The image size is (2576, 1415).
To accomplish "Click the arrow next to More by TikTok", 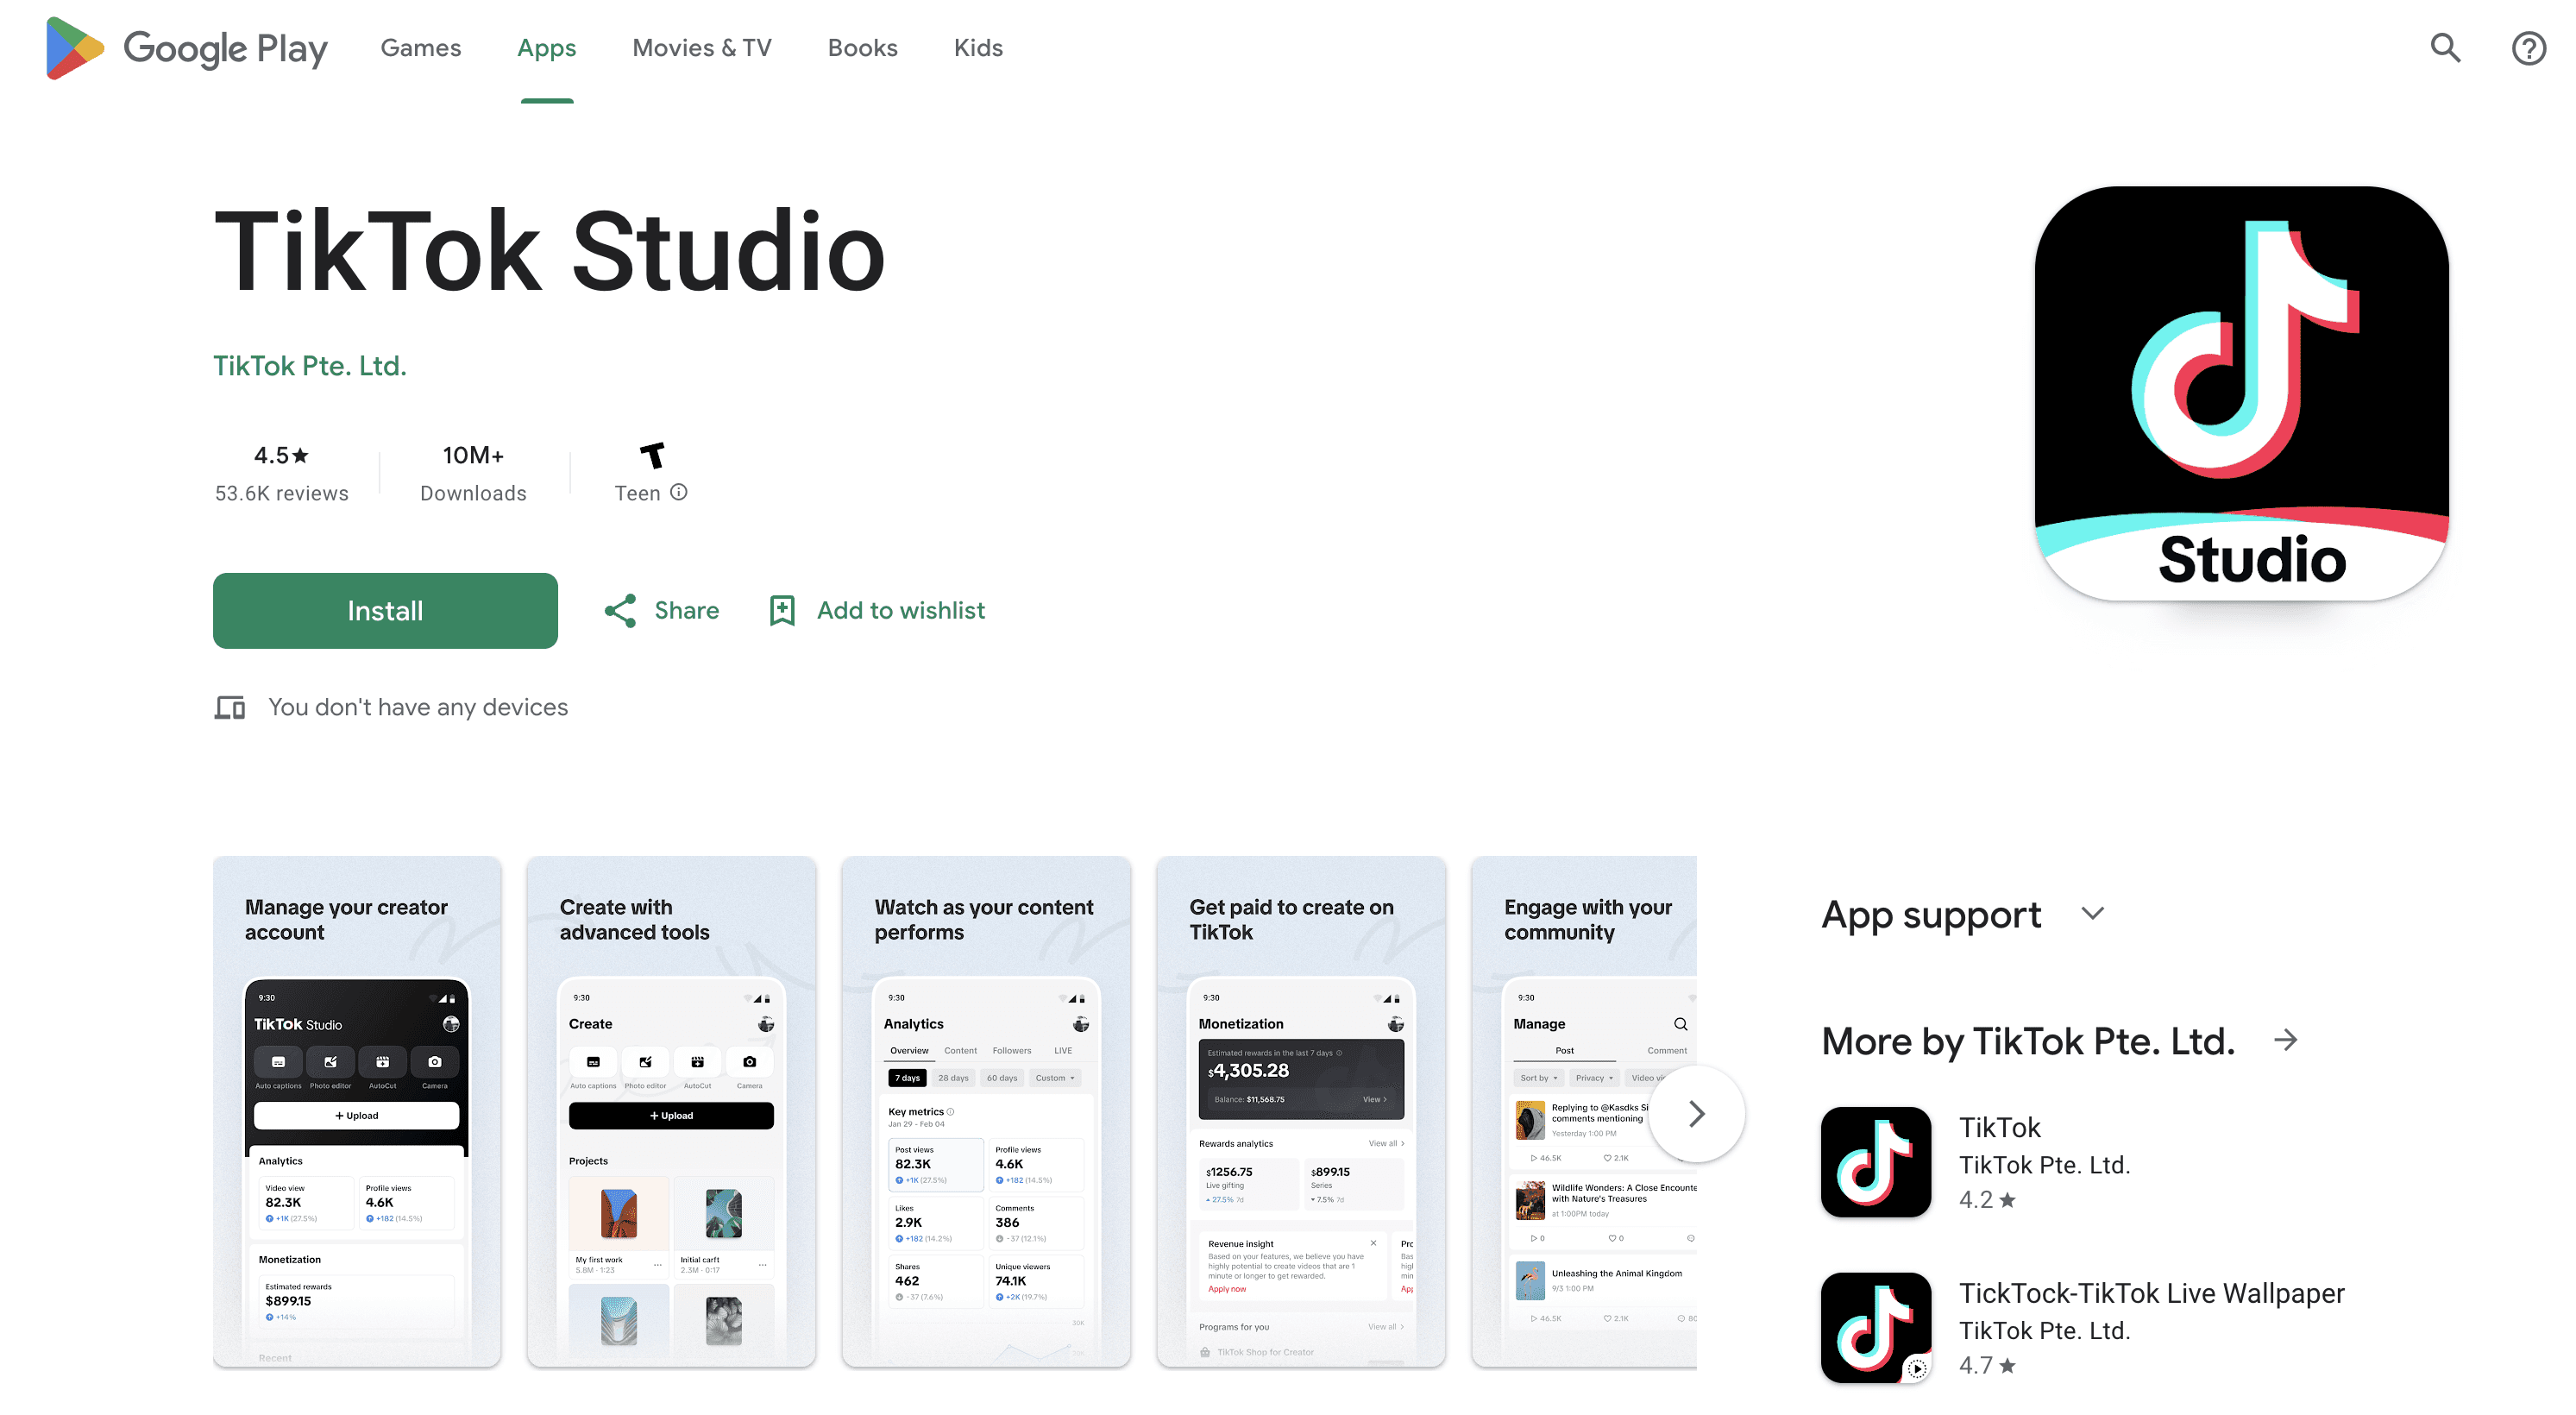I will (x=2286, y=1040).
